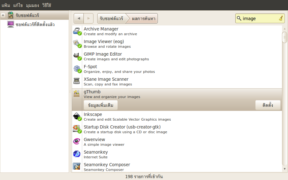288x180 pixels.
Task: Go back with the left arrow button
Action: 79,19
